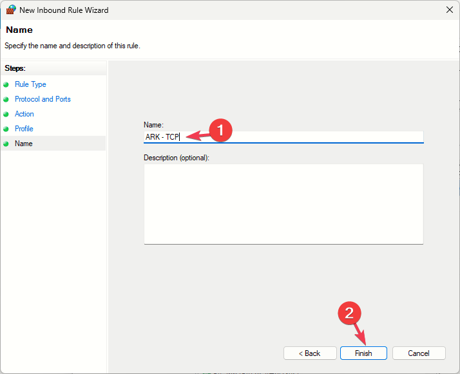
Task: Click the green bullet beside Profile
Action: (x=6, y=129)
